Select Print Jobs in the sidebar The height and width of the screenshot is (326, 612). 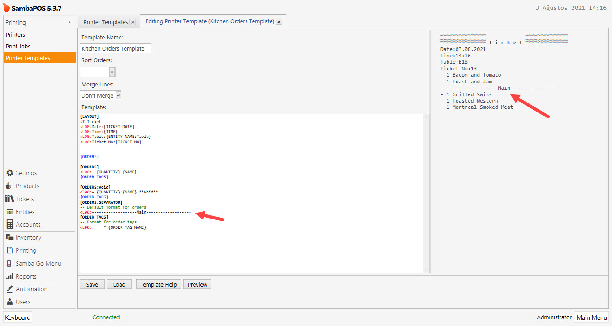(18, 46)
